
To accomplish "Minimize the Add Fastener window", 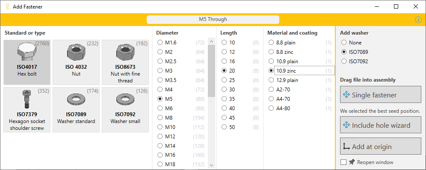I will pos(377,6).
